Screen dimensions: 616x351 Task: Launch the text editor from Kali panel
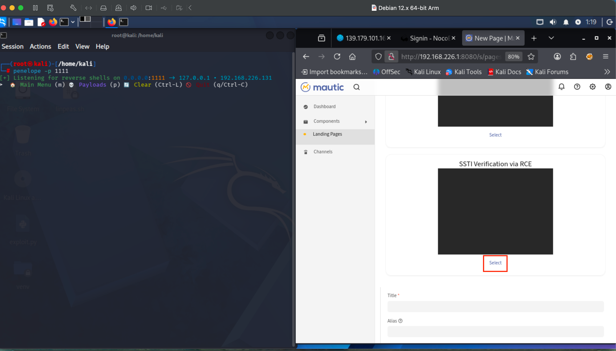[x=41, y=22]
